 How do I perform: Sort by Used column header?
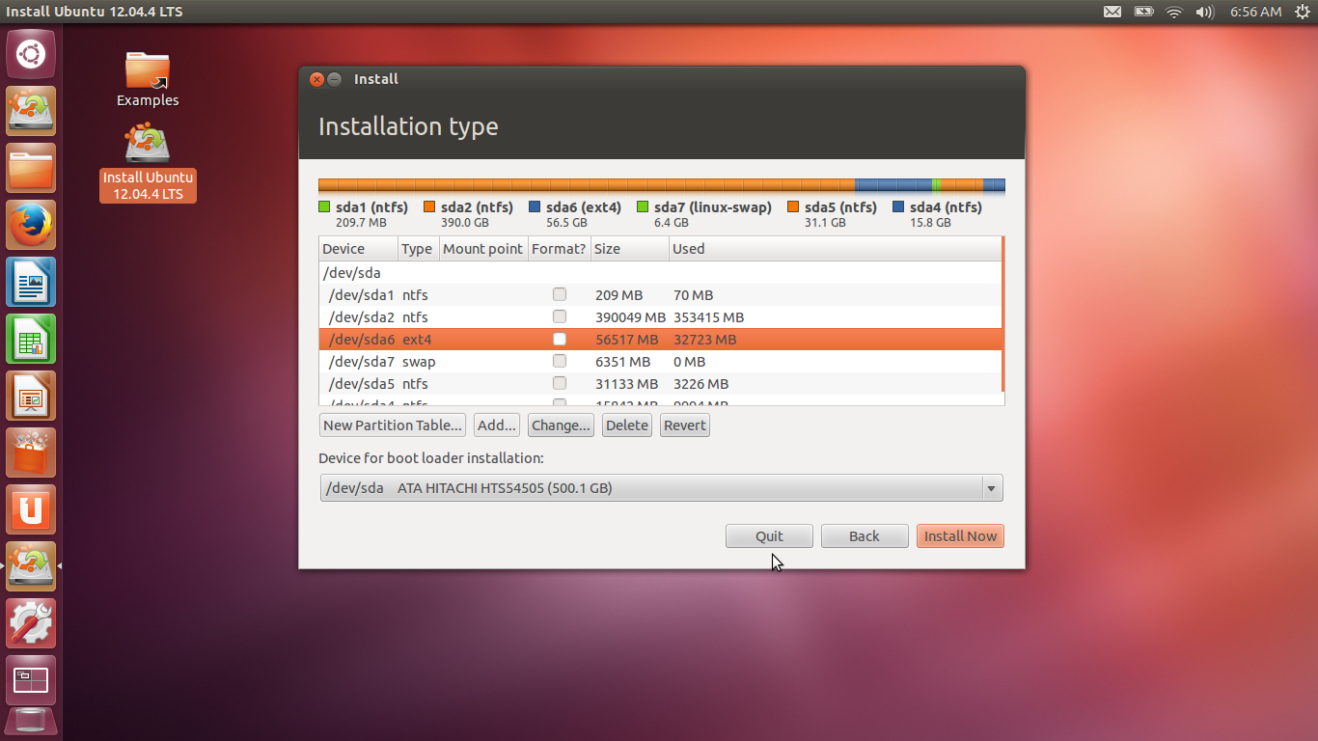(835, 249)
